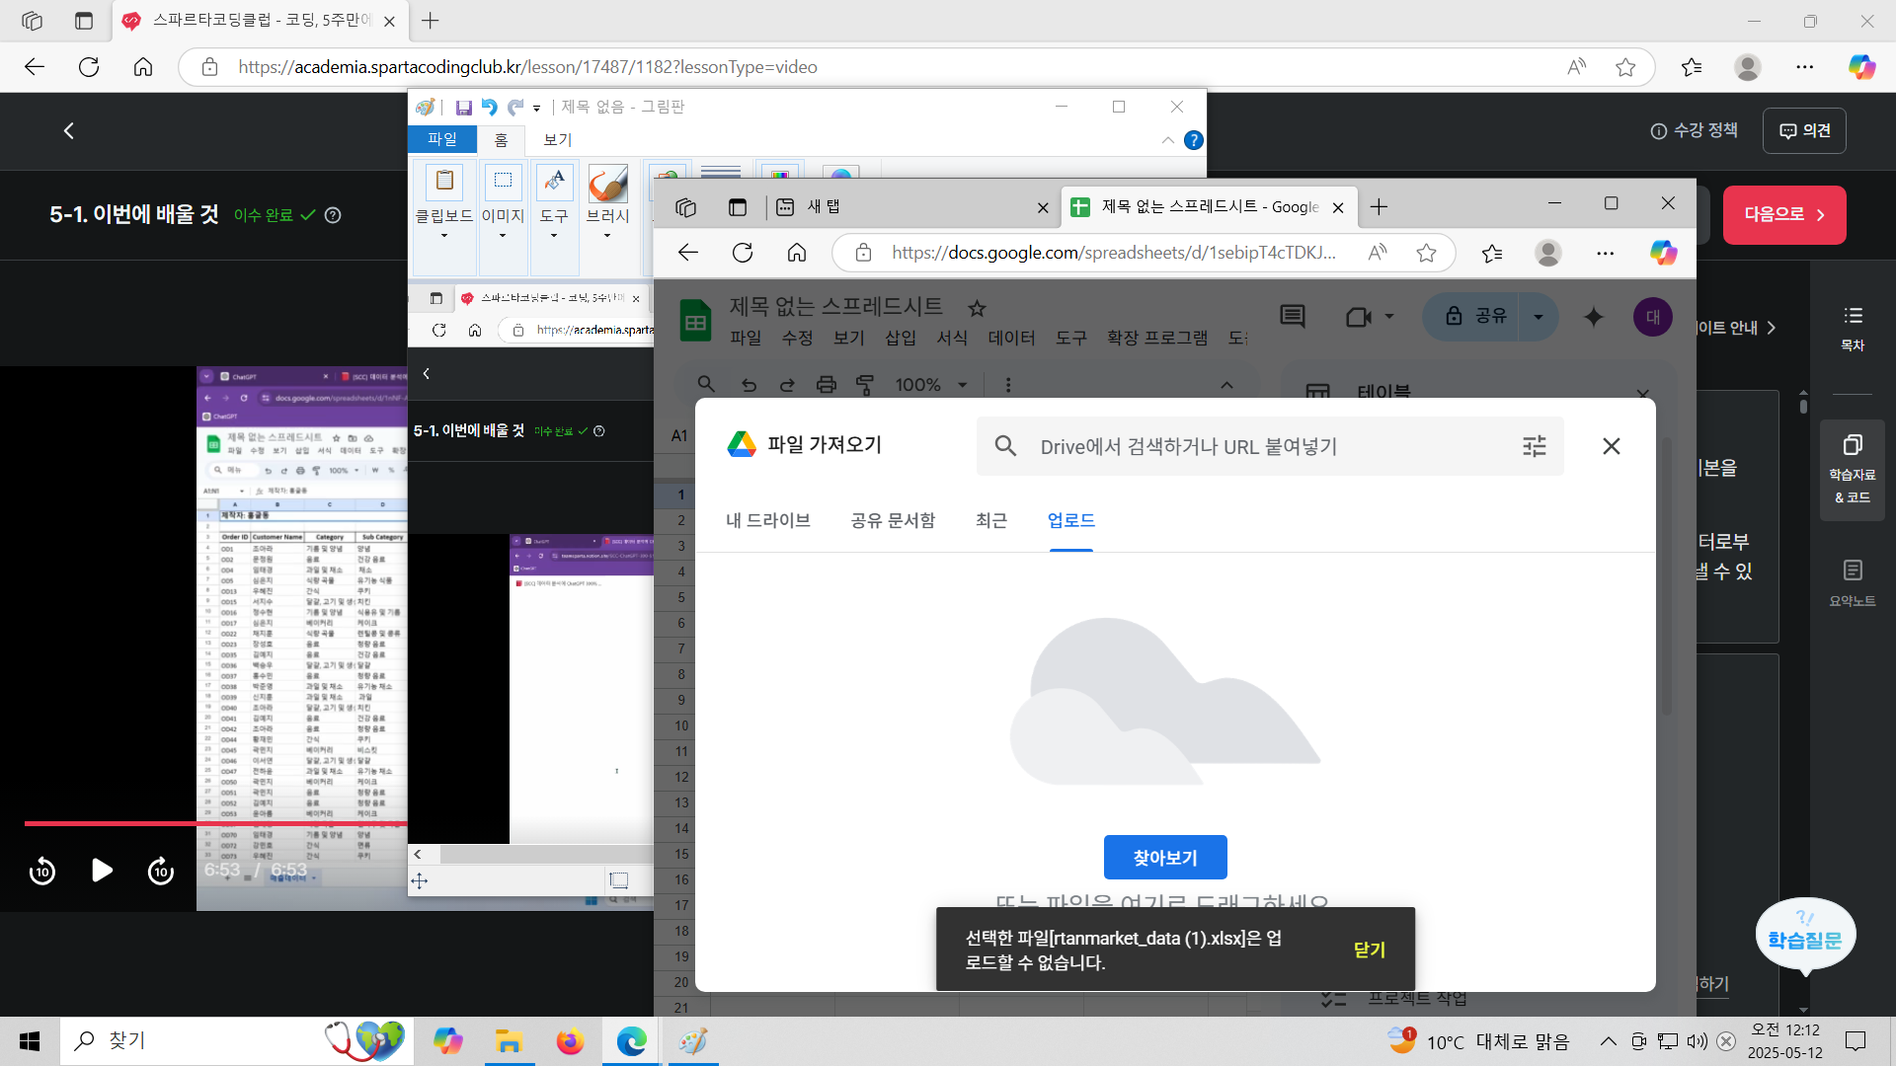1896x1066 pixels.
Task: Select row 10 header in the spreadsheet
Action: click(681, 725)
